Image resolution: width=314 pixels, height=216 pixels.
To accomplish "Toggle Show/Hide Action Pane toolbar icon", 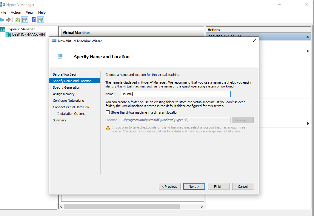I will click(41, 20).
